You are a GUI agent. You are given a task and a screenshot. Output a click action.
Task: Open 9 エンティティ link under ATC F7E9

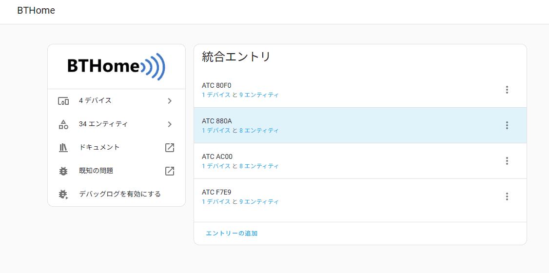click(259, 202)
